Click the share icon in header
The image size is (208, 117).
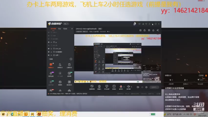coord(158,30)
